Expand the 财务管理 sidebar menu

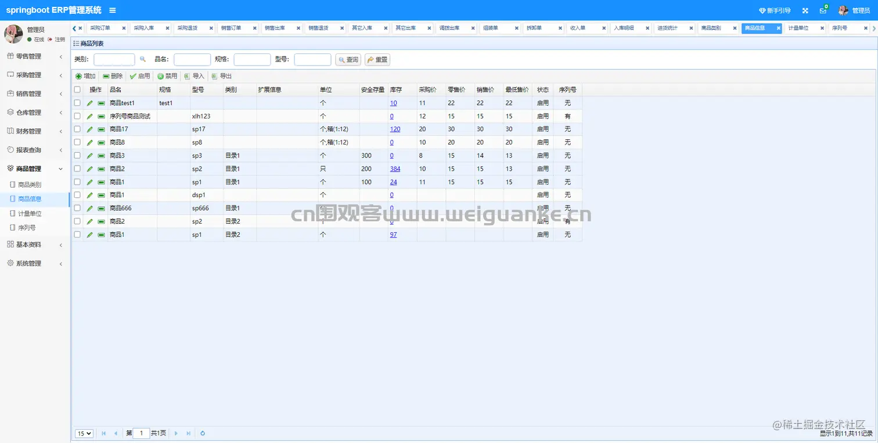(x=34, y=131)
